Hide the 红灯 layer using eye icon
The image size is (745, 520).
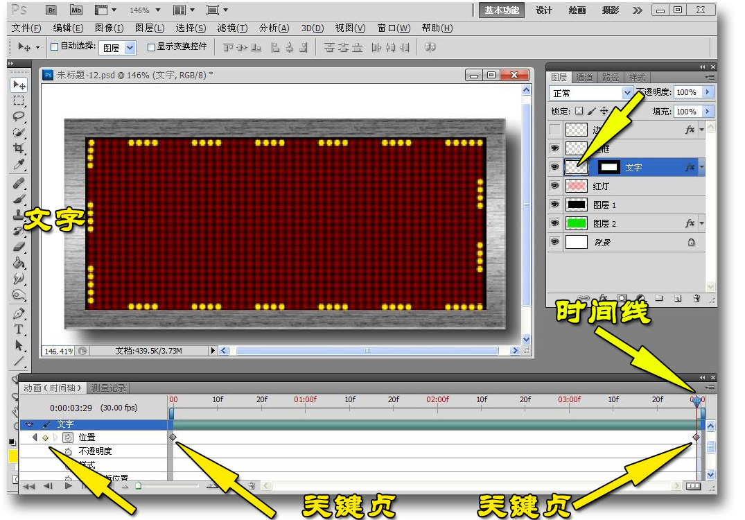point(554,186)
